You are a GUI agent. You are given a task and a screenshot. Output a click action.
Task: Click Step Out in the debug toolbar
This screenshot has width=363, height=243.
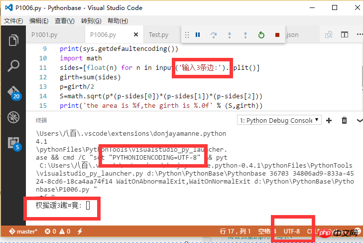[x=245, y=35]
